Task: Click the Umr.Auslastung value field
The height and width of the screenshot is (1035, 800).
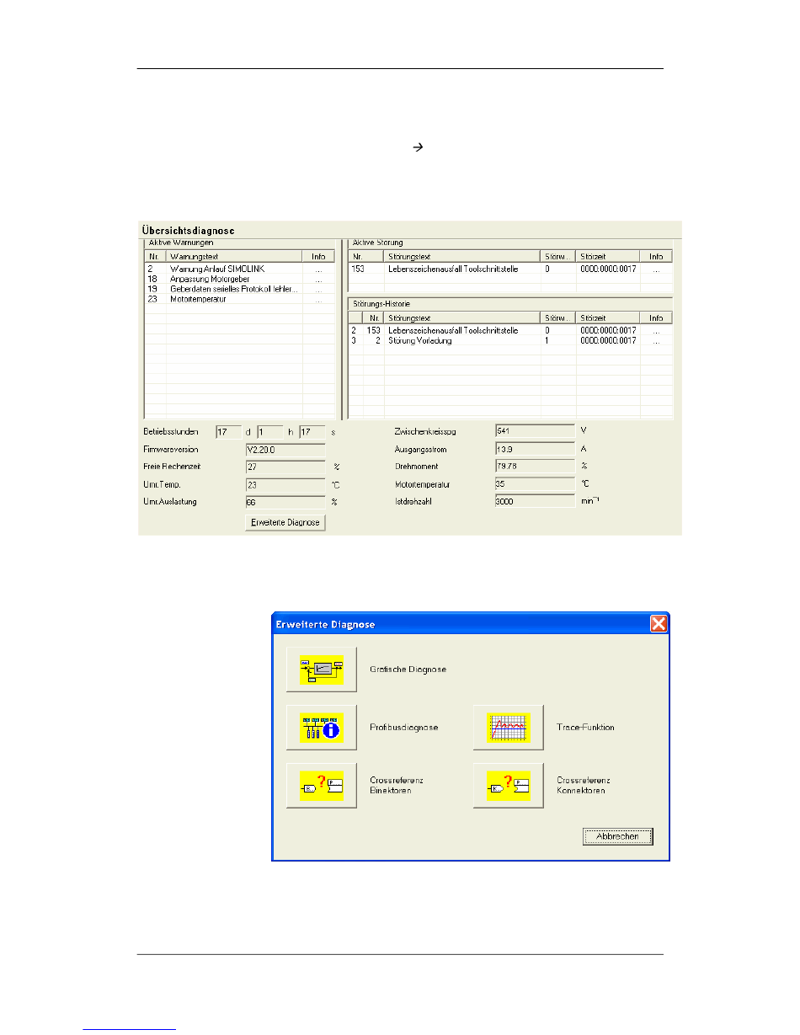Action: (x=285, y=502)
